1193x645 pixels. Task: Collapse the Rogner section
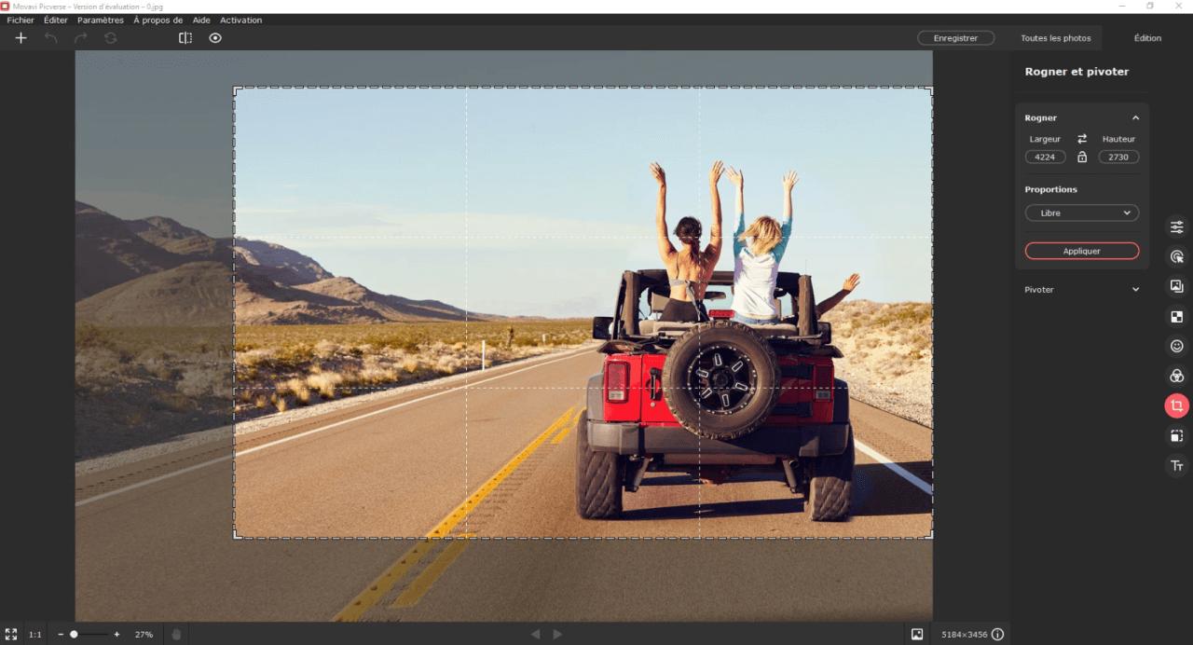coord(1135,117)
